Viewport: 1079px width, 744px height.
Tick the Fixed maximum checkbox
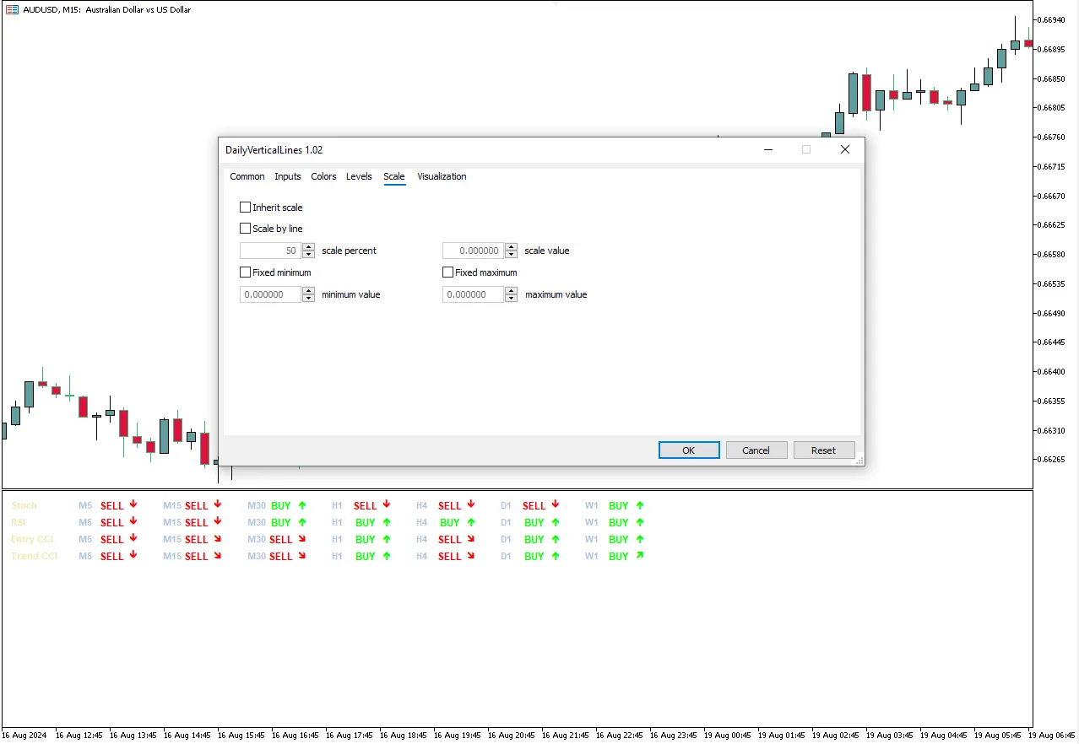(448, 272)
